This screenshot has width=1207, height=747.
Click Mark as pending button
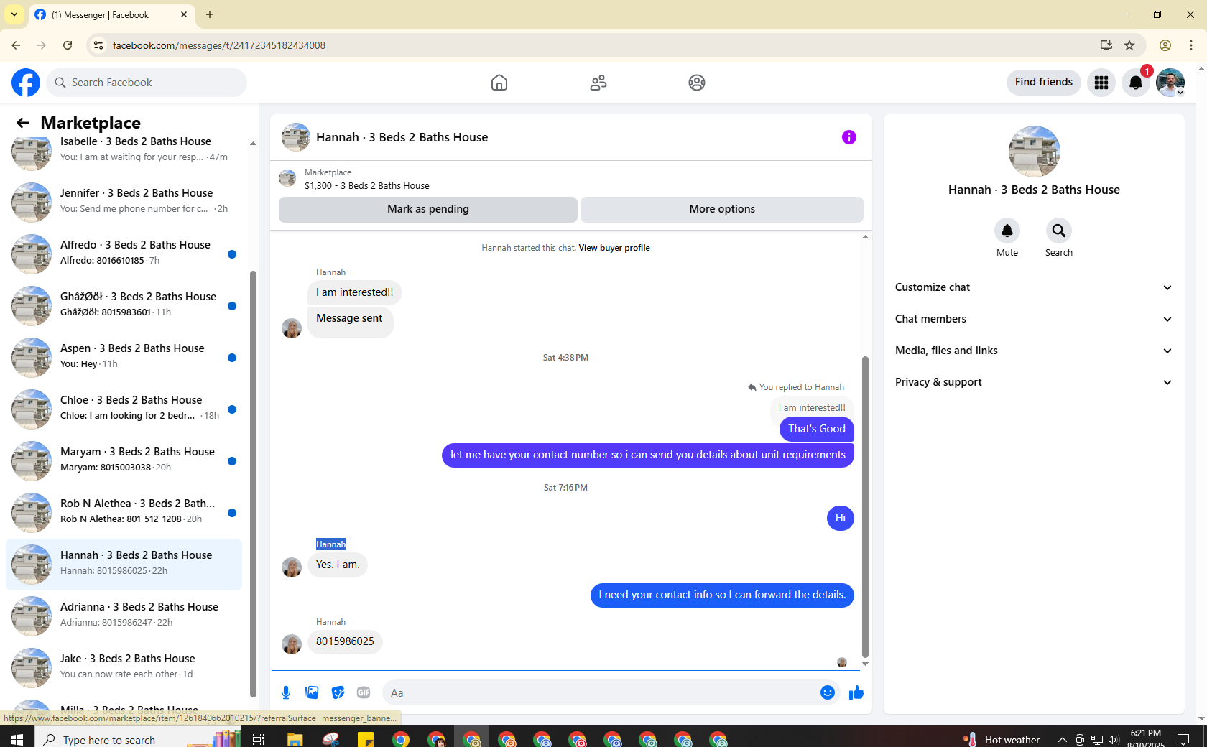[428, 209]
